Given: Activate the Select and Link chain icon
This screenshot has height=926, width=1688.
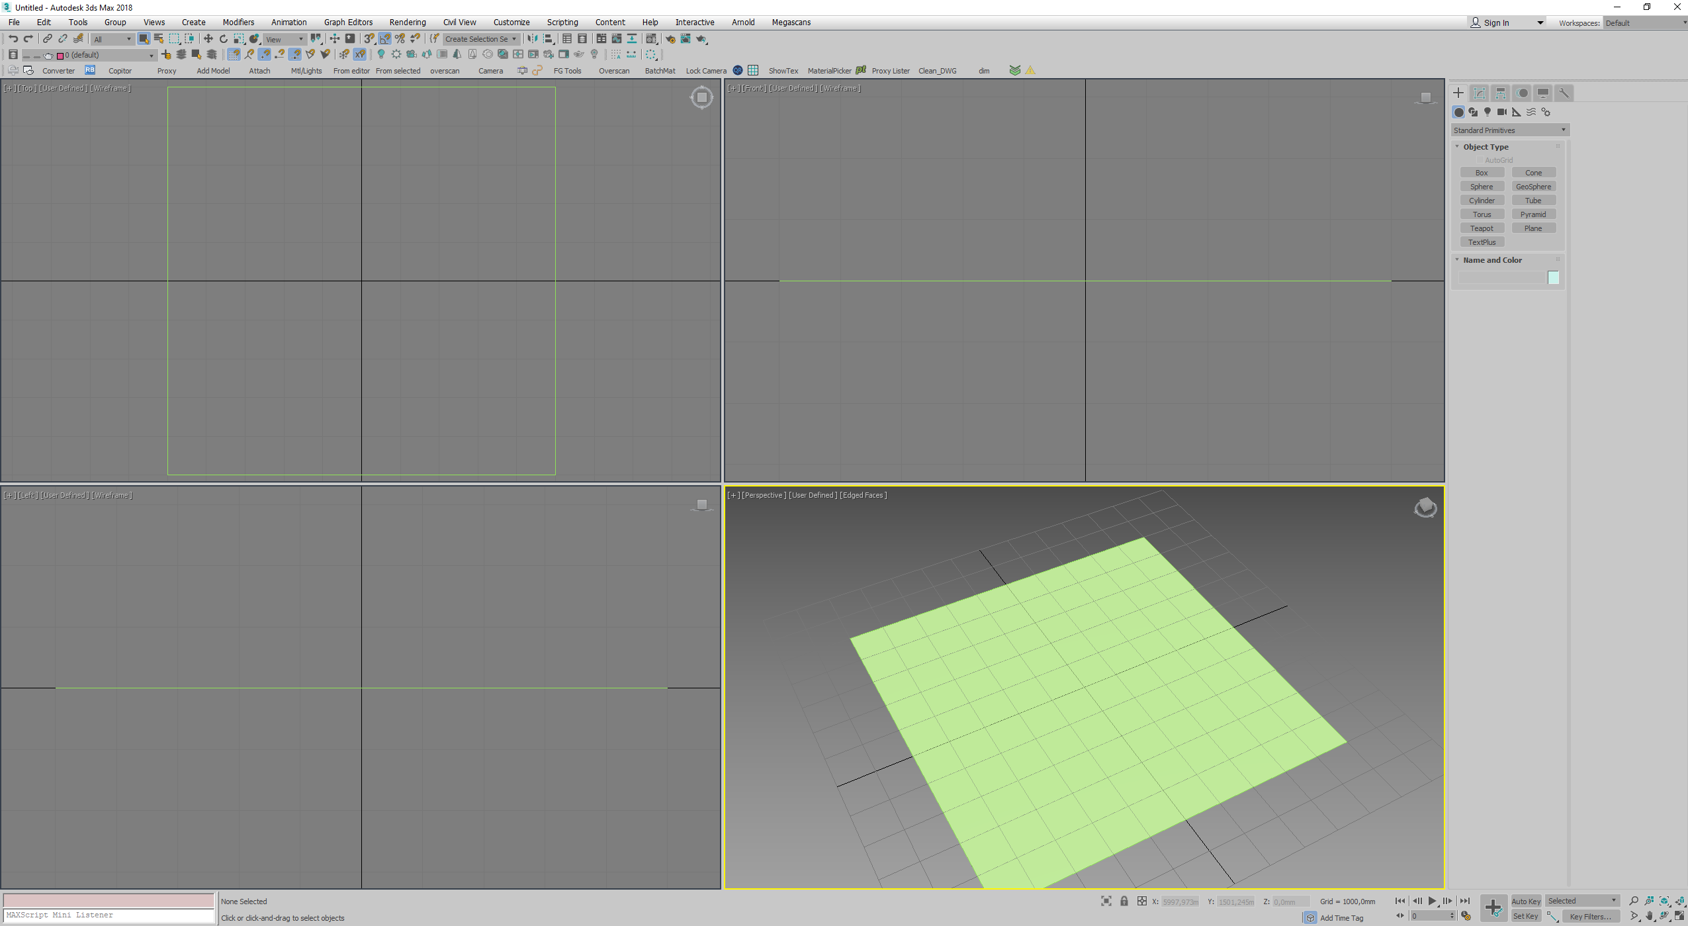Looking at the screenshot, I should coord(47,39).
